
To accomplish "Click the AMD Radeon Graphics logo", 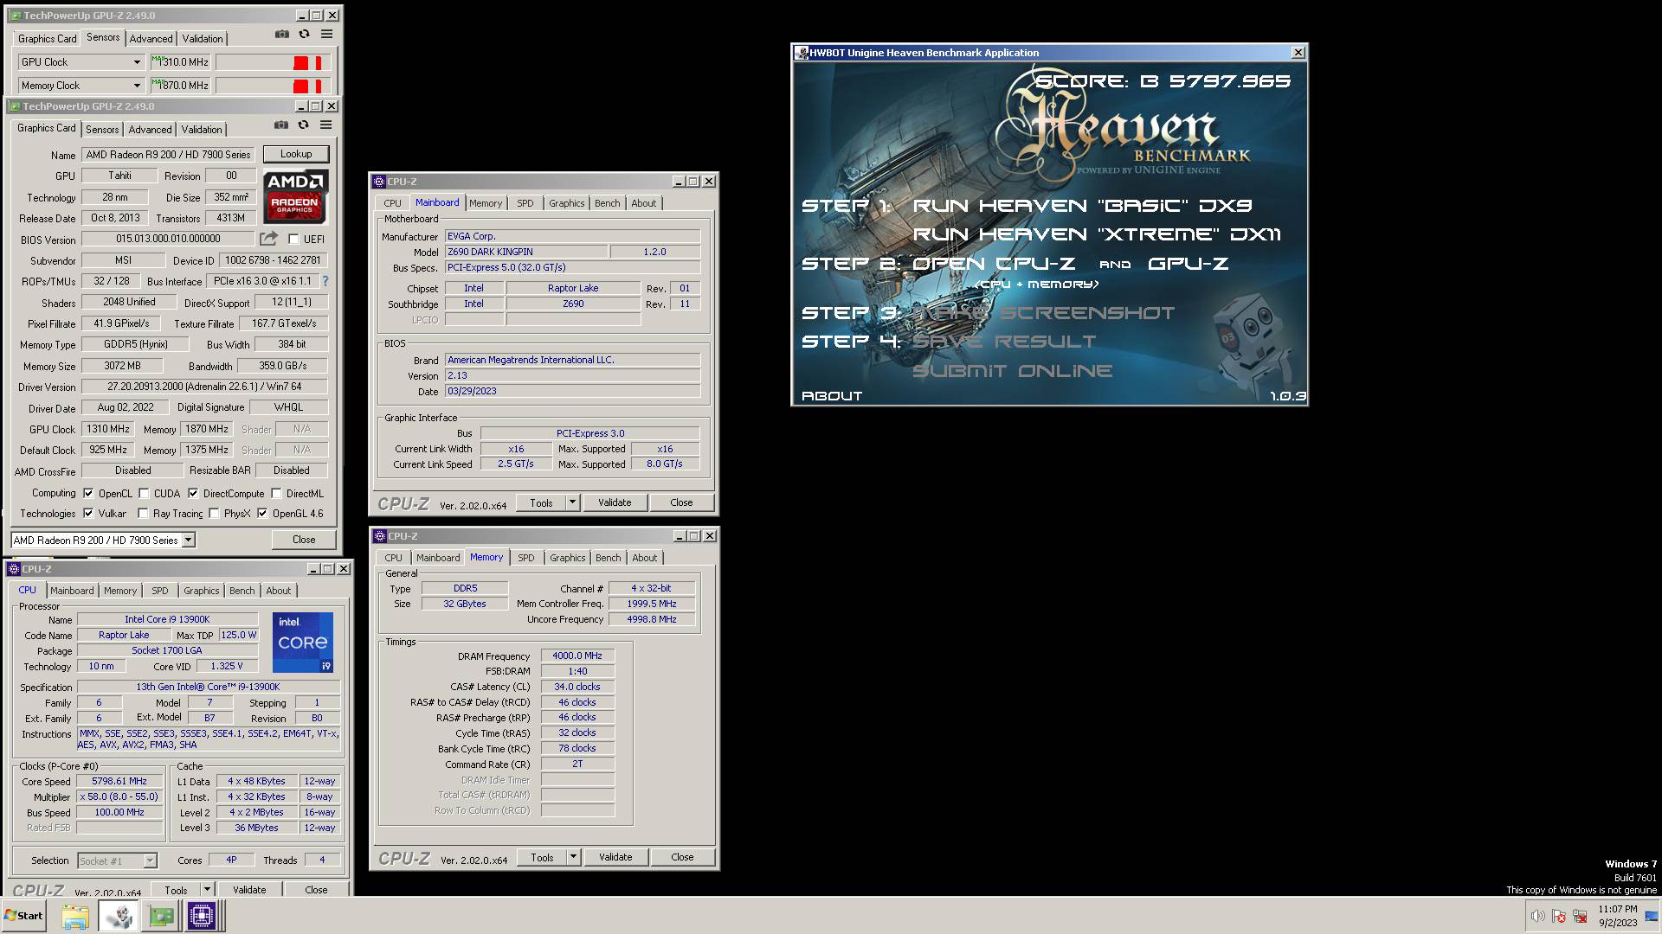I will [x=295, y=197].
